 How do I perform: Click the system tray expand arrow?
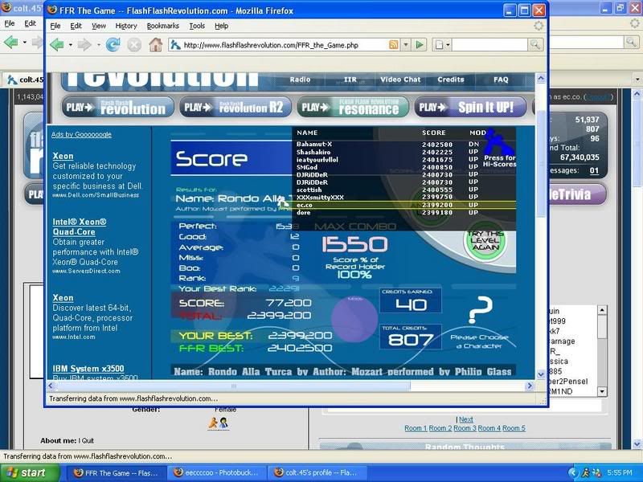pyautogui.click(x=573, y=473)
